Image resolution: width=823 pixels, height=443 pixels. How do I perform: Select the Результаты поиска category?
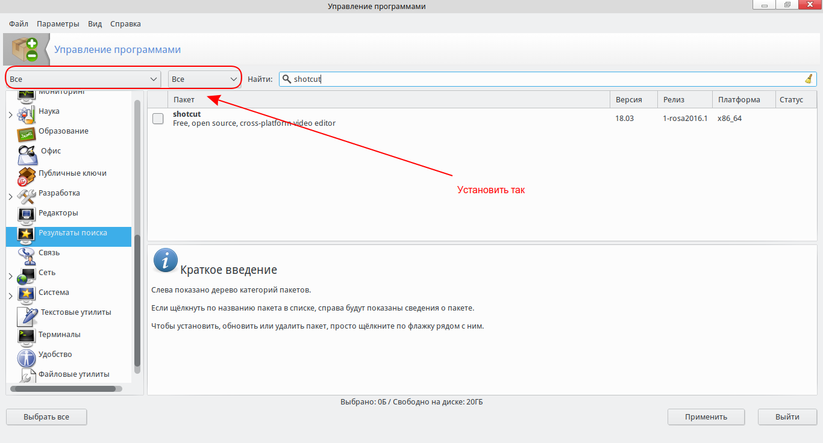click(73, 233)
